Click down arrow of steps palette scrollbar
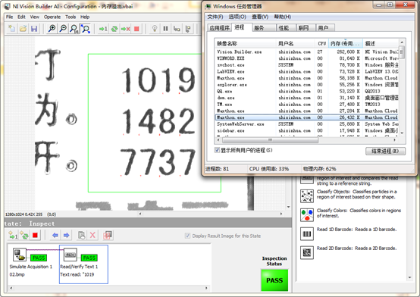The image size is (420, 297). pyautogui.click(x=410, y=278)
